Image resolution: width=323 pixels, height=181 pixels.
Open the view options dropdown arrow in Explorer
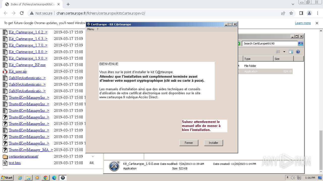284,52
